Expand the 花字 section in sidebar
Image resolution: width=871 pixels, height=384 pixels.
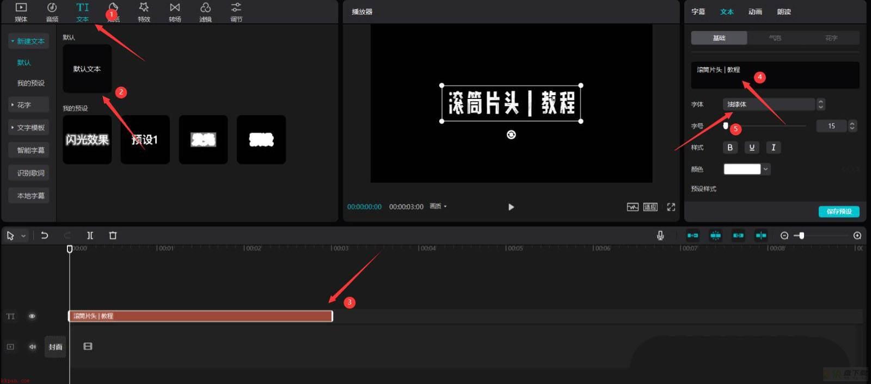tap(28, 104)
